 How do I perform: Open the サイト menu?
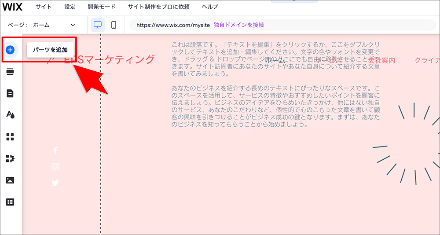[44, 7]
